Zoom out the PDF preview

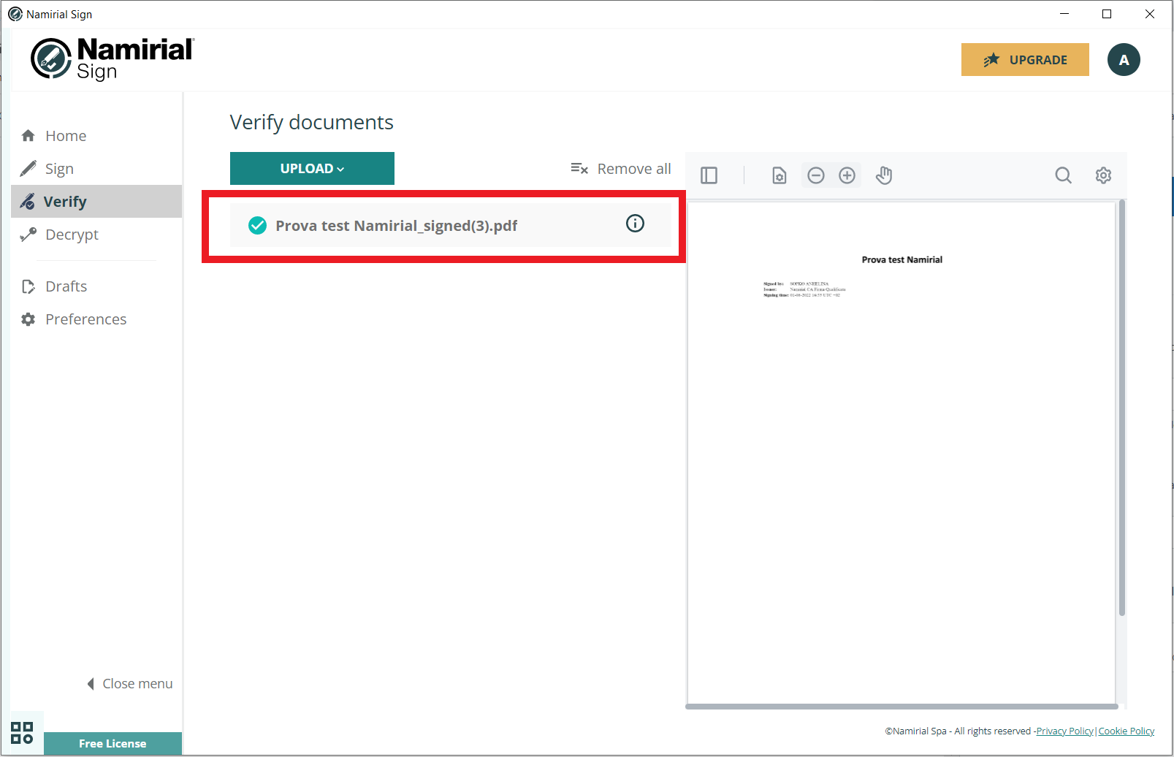point(816,175)
